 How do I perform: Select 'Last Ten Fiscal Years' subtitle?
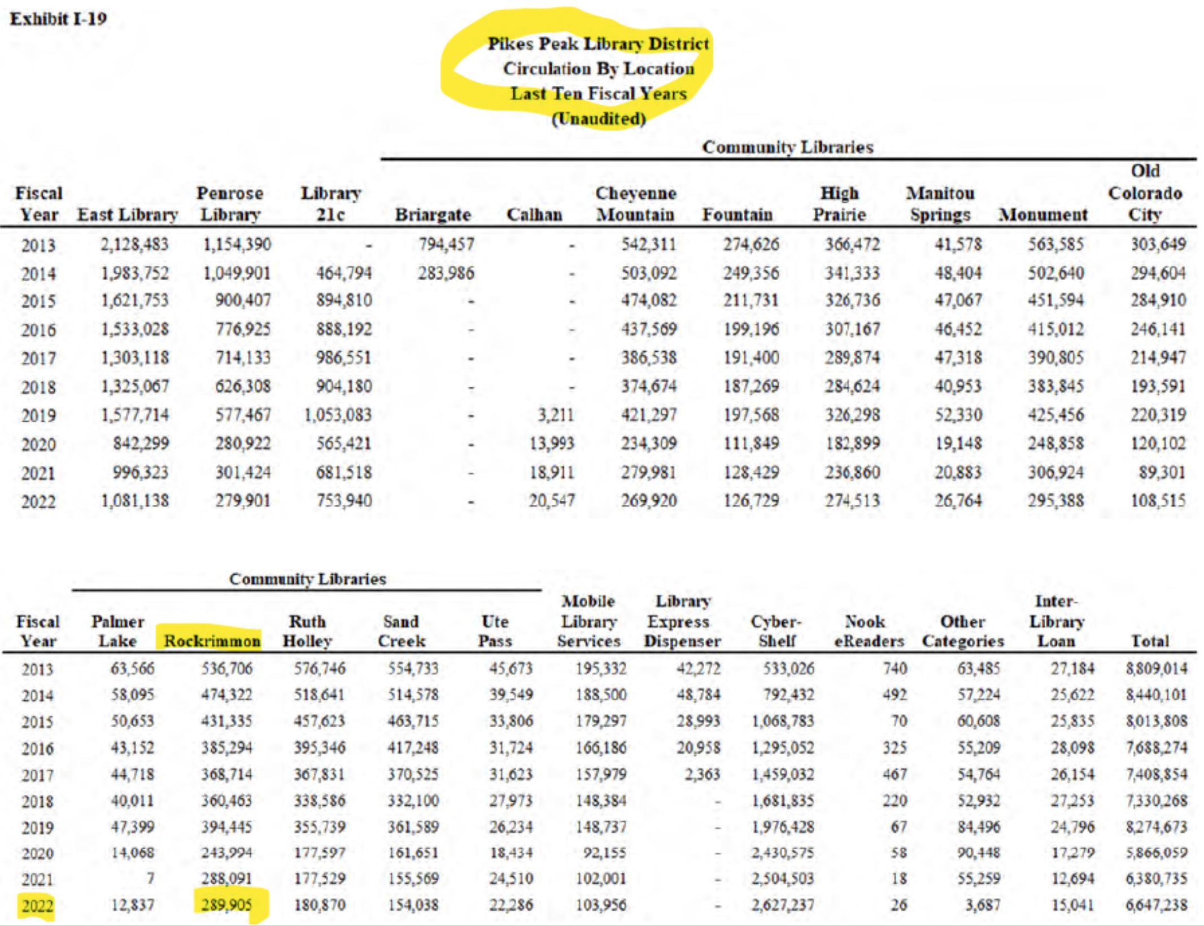(x=599, y=93)
